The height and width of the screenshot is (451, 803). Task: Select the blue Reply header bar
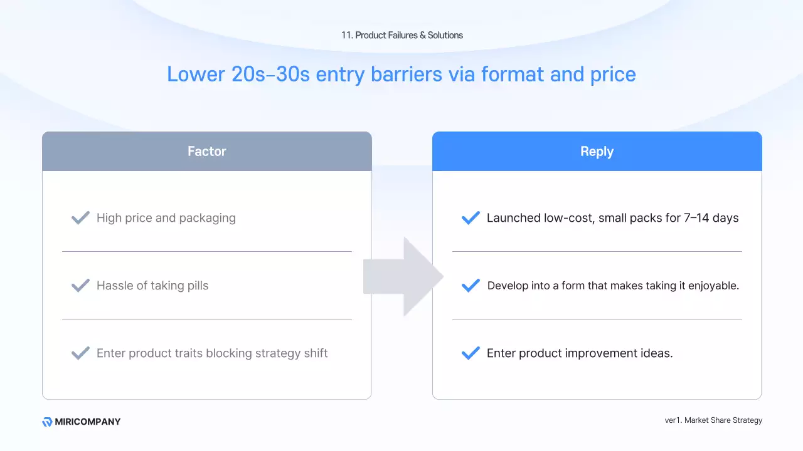coord(597,152)
